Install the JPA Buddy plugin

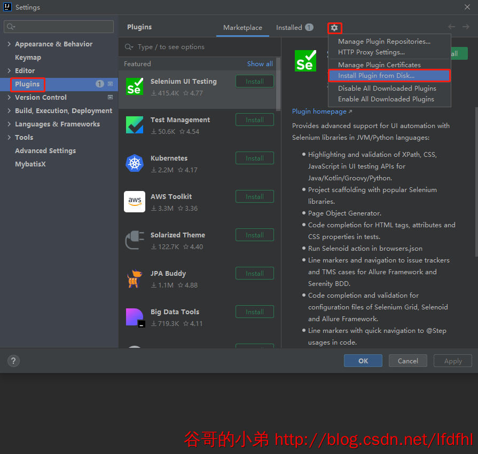(255, 273)
